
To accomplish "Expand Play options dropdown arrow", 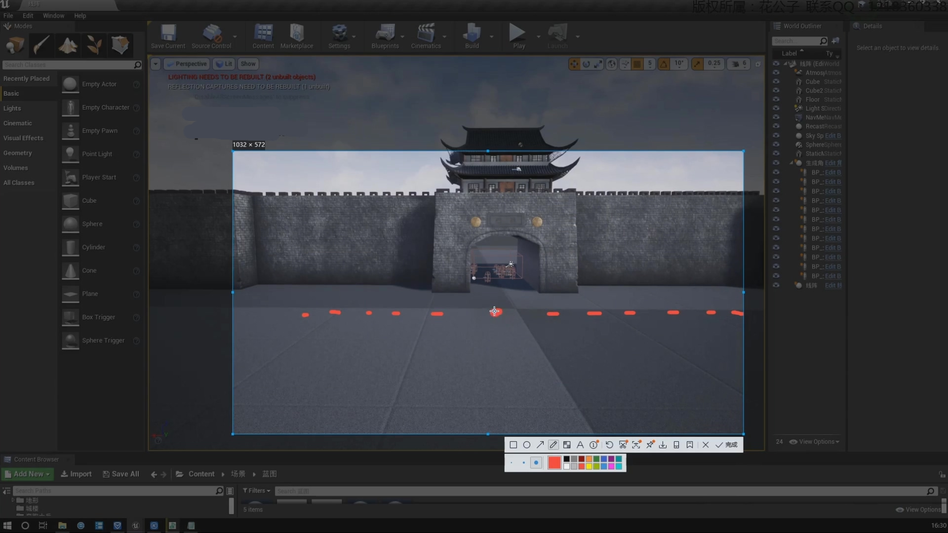I will coord(538,37).
